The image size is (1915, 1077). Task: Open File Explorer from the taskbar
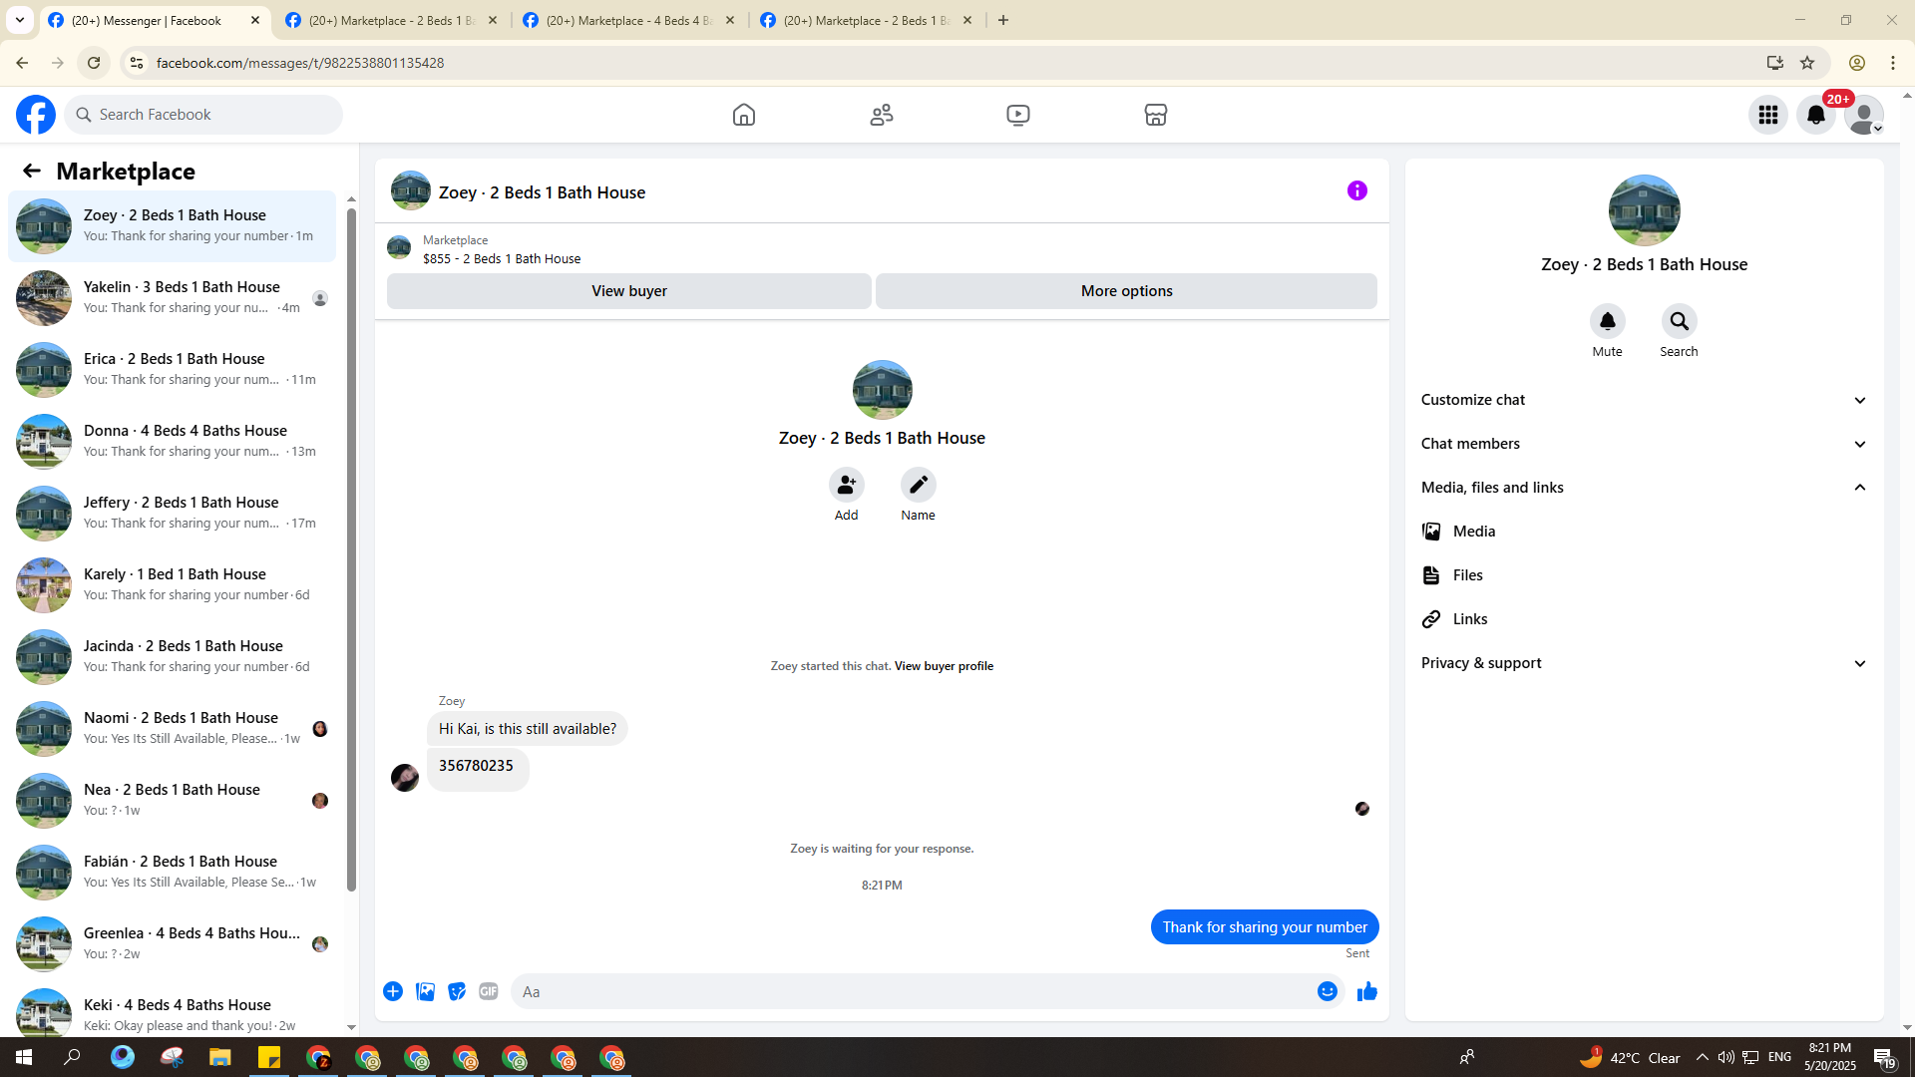(x=219, y=1057)
